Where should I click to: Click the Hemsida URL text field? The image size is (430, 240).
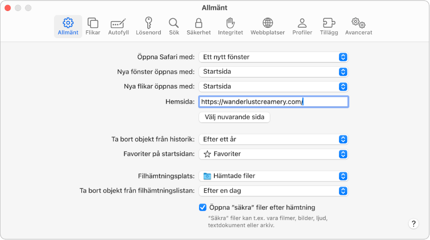click(273, 102)
